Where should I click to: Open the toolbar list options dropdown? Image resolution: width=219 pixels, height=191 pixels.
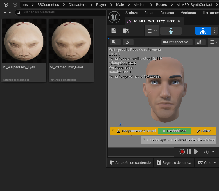[152, 31]
